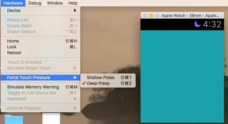
Task: Open the Debug menu
Action: click(35, 3)
